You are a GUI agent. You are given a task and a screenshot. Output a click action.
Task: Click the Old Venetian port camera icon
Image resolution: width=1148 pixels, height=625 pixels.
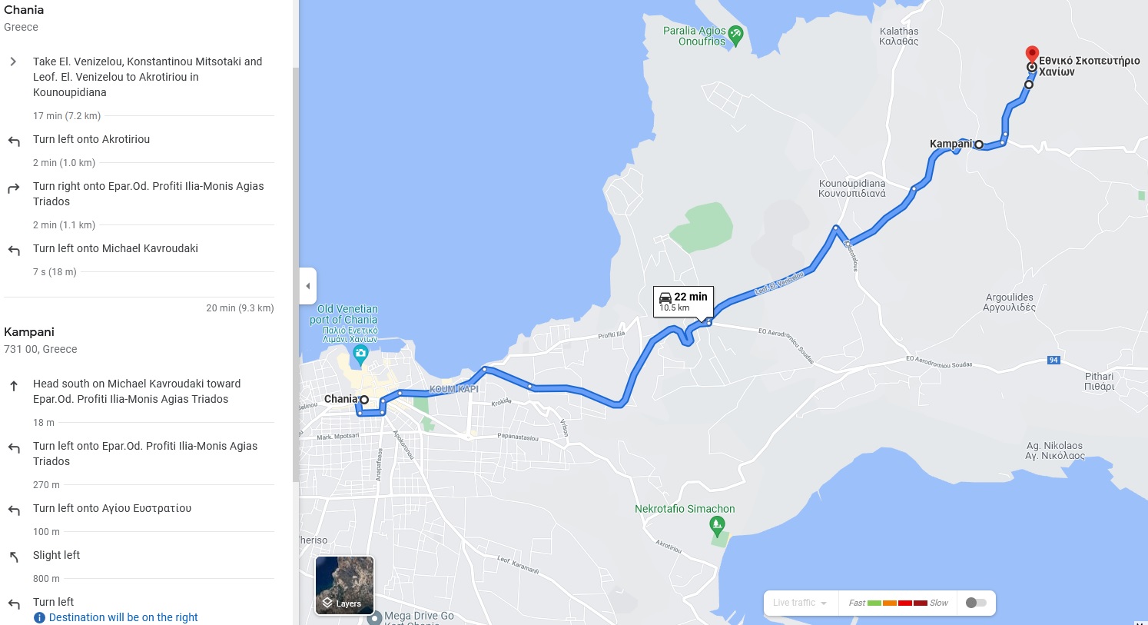(x=360, y=356)
